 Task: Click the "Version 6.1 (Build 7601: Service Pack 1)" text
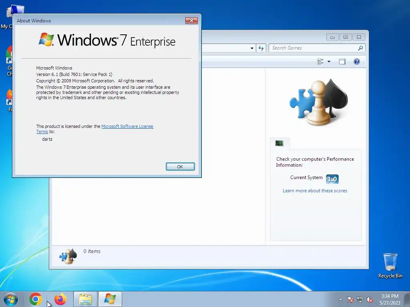(74, 74)
